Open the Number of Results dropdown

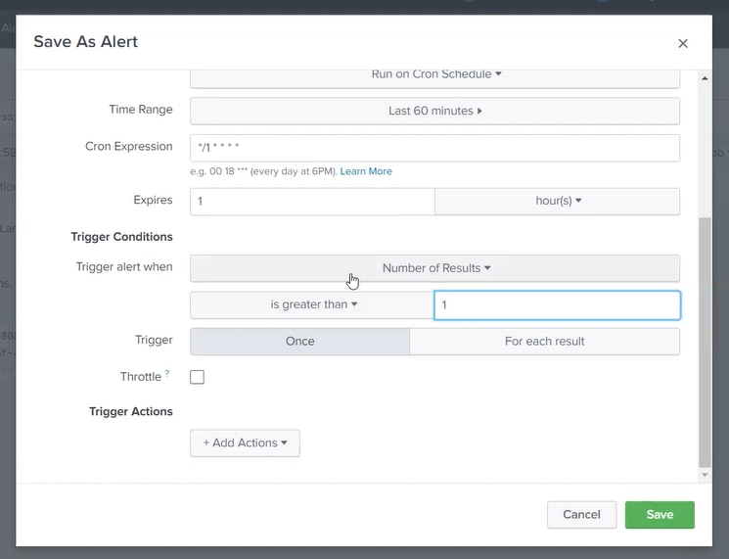tap(434, 268)
